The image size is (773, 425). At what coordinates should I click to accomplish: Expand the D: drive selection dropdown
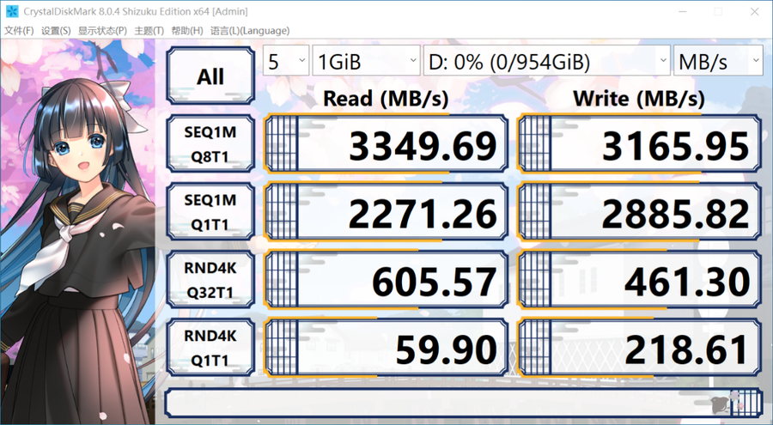(547, 61)
